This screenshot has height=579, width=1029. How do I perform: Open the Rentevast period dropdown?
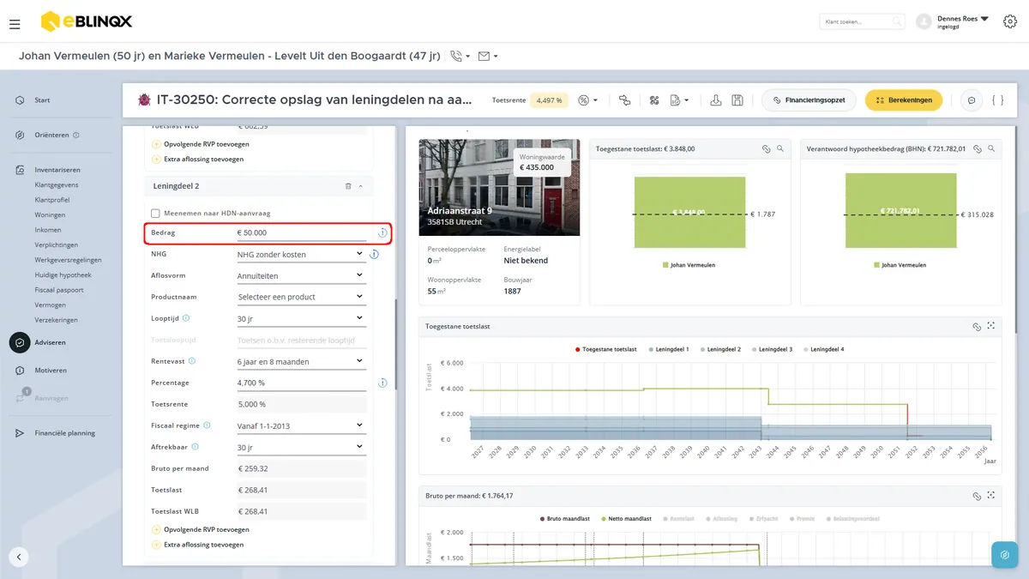point(301,361)
